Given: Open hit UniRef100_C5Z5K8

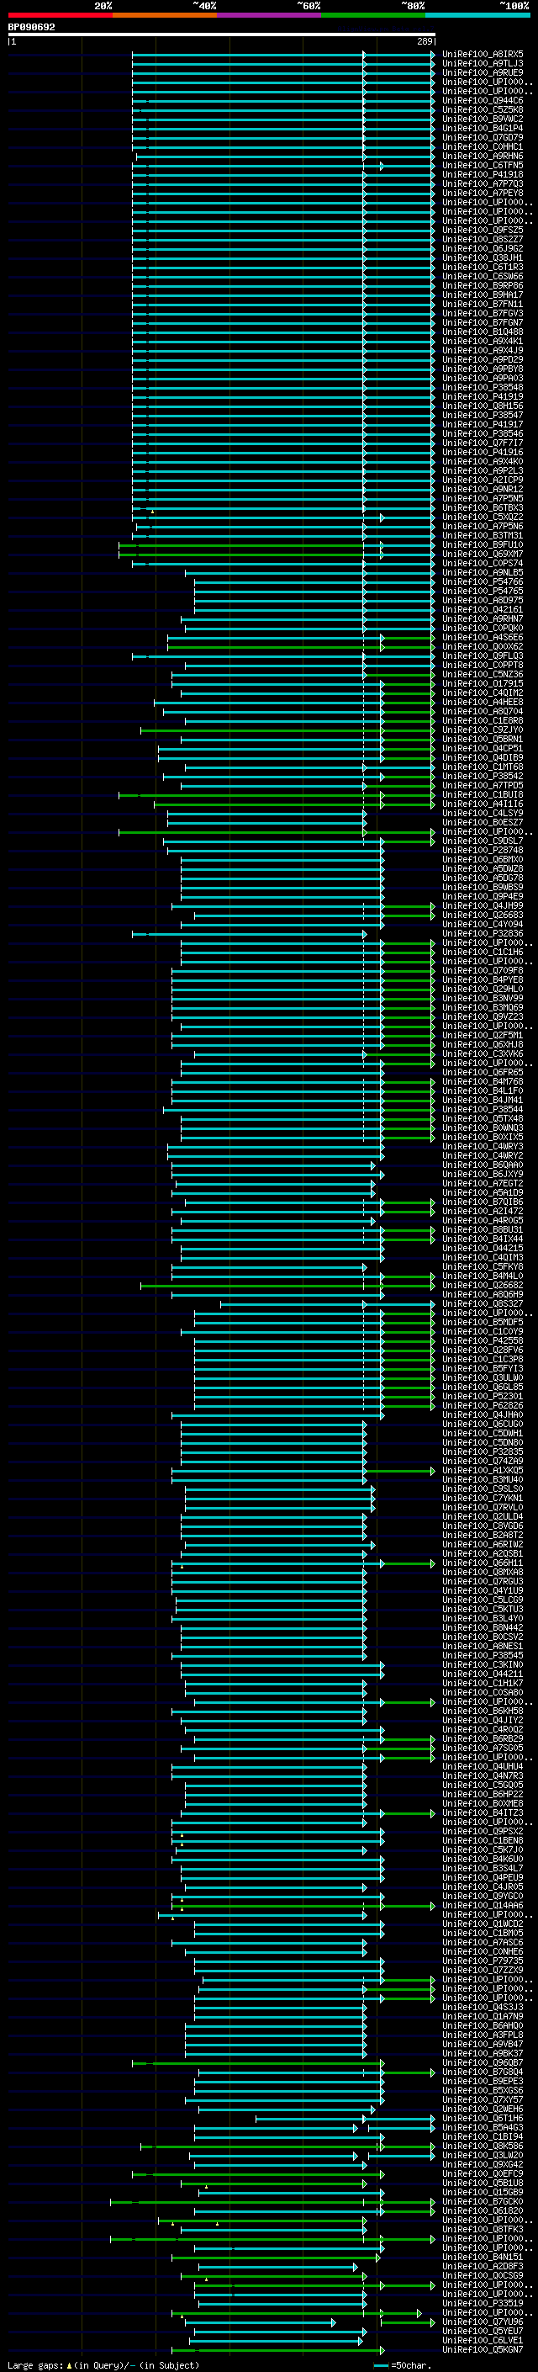Looking at the screenshot, I should pyautogui.click(x=483, y=109).
